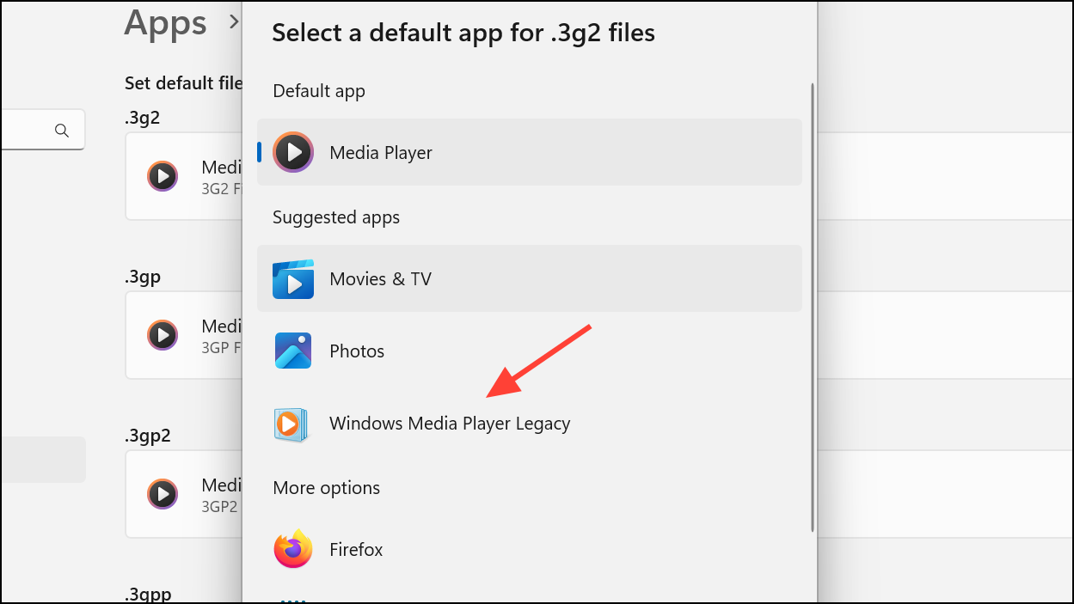The height and width of the screenshot is (604, 1074).
Task: Select "Windows Media Player Legacy" label
Action: coord(450,424)
